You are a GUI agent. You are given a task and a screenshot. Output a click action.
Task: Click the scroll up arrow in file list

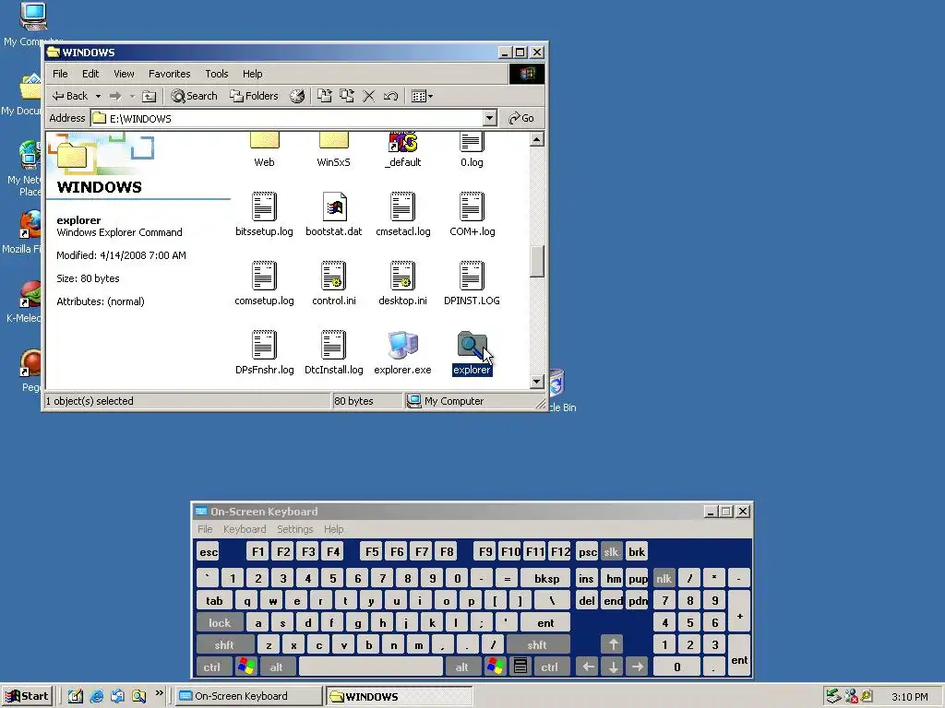(x=537, y=140)
